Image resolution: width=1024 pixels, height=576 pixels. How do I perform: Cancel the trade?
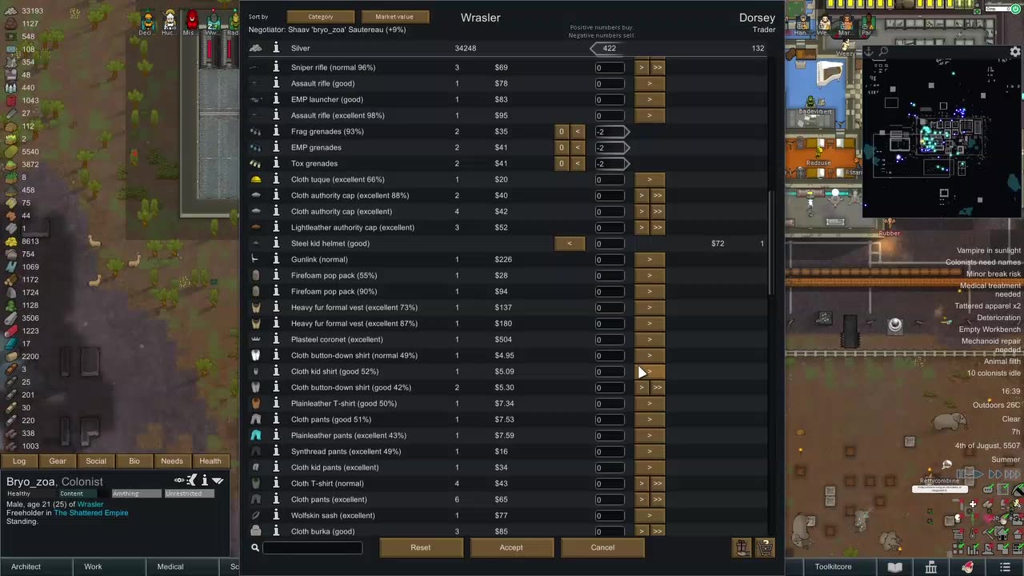[x=602, y=547]
